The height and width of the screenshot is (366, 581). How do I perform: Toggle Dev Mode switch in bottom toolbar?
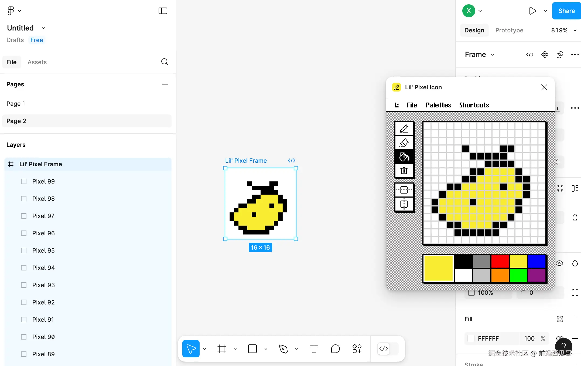click(x=388, y=349)
